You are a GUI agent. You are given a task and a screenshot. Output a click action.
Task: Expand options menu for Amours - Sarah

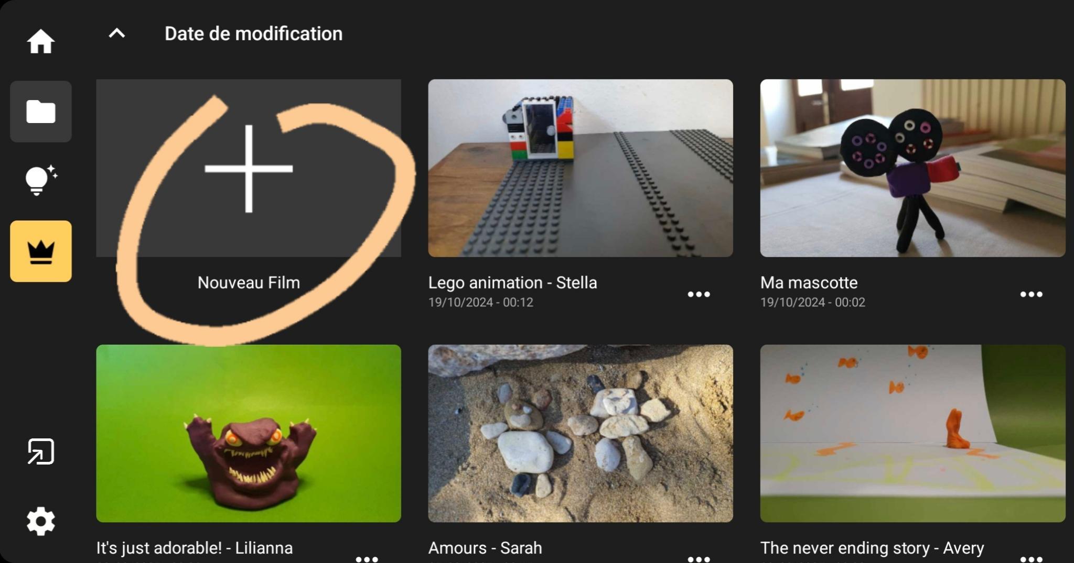(699, 558)
